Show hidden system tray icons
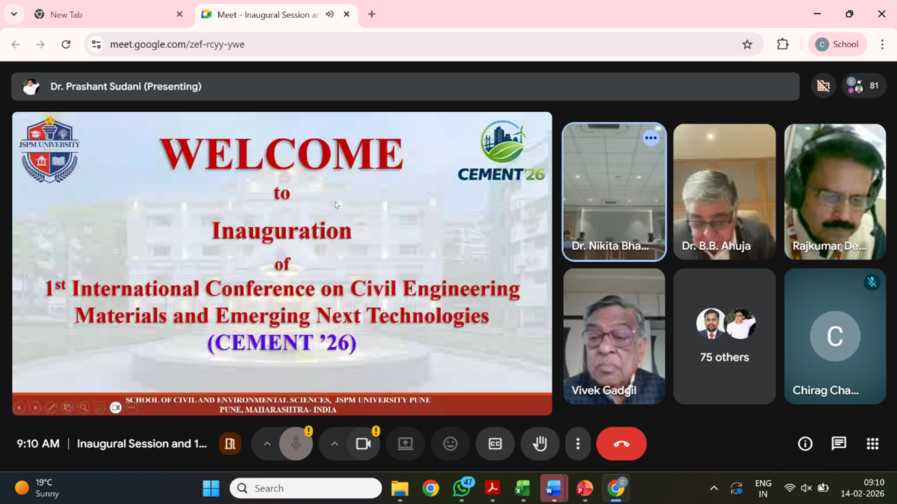 714,488
